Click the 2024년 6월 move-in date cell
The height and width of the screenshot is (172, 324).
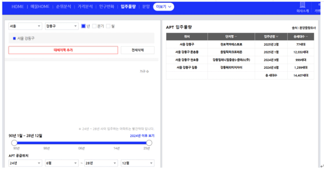tap(271, 67)
